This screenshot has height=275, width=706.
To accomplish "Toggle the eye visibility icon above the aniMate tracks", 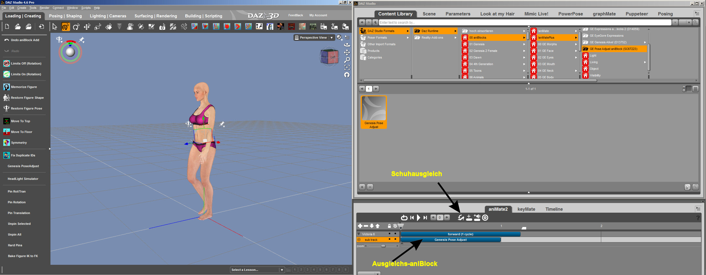I will tap(395, 226).
